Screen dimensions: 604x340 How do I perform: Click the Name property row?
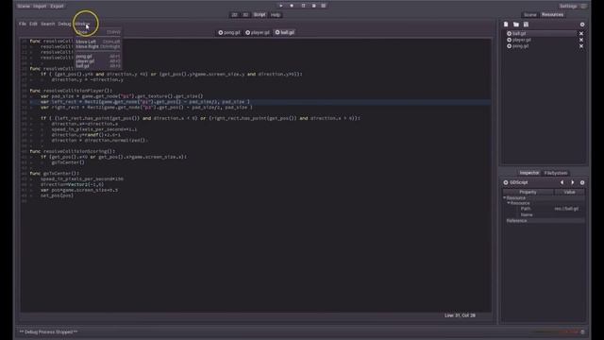pos(544,214)
